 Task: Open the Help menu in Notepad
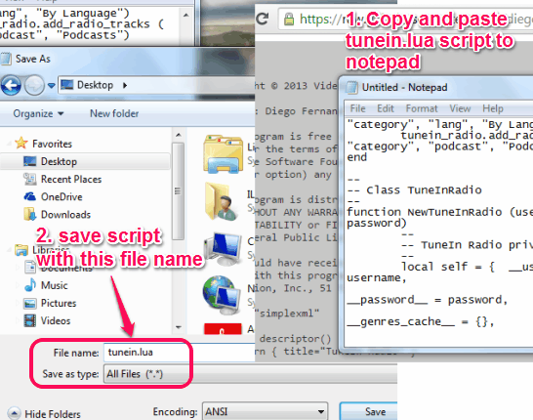[x=493, y=108]
